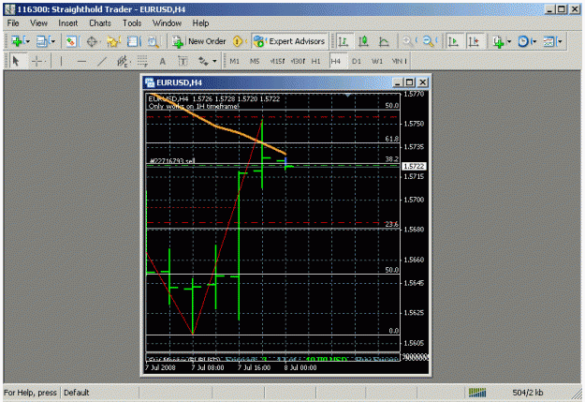
Task: Select the Vertical Line drawing tool
Action: [61, 61]
